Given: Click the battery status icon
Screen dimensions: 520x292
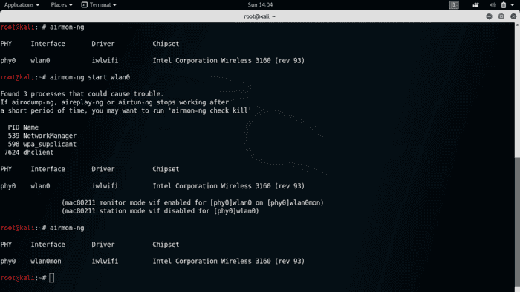Looking at the screenshot, I should (x=504, y=5).
